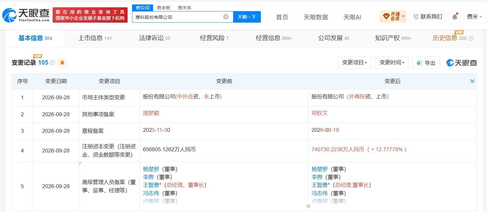
Task: Click the date 2025-11-30 in 变更前
Action: pos(156,130)
